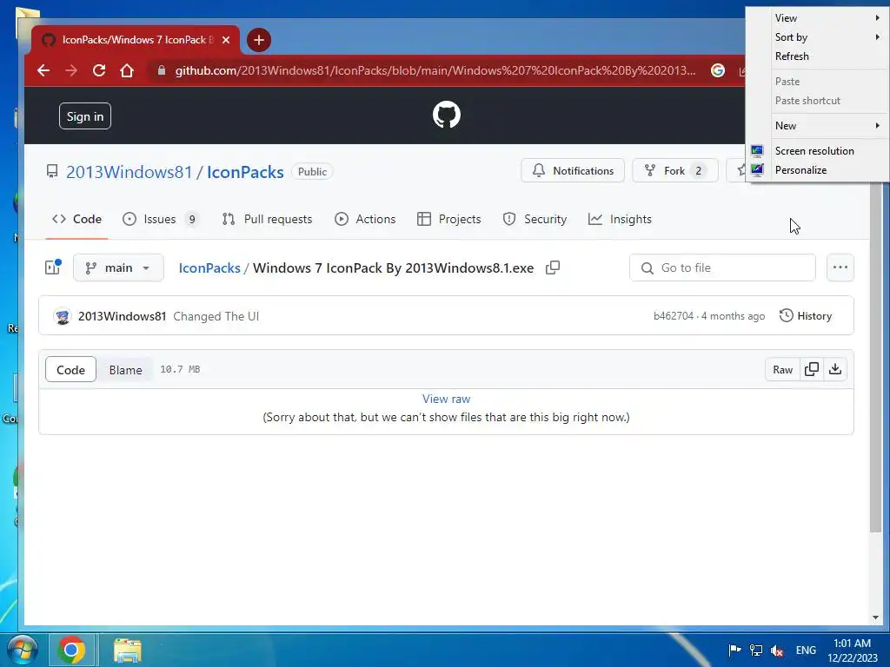Open the main branch dropdown
Image resolution: width=890 pixels, height=667 pixels.
(118, 267)
